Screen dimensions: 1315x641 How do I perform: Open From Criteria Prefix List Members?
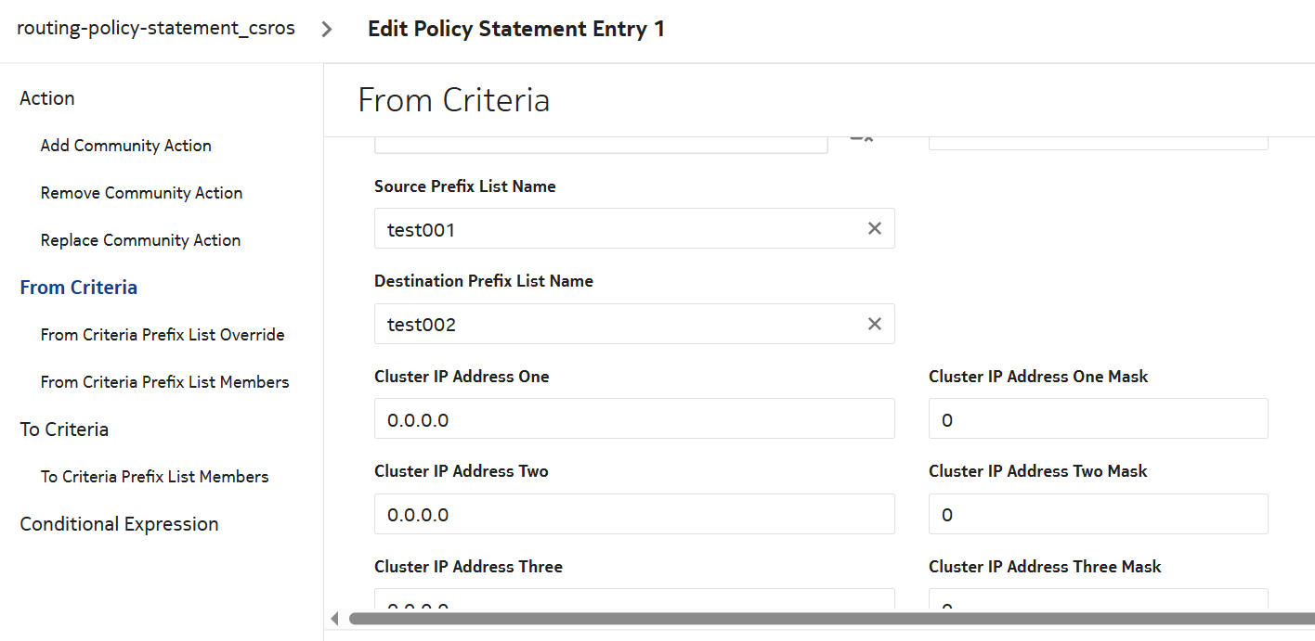[x=164, y=382]
